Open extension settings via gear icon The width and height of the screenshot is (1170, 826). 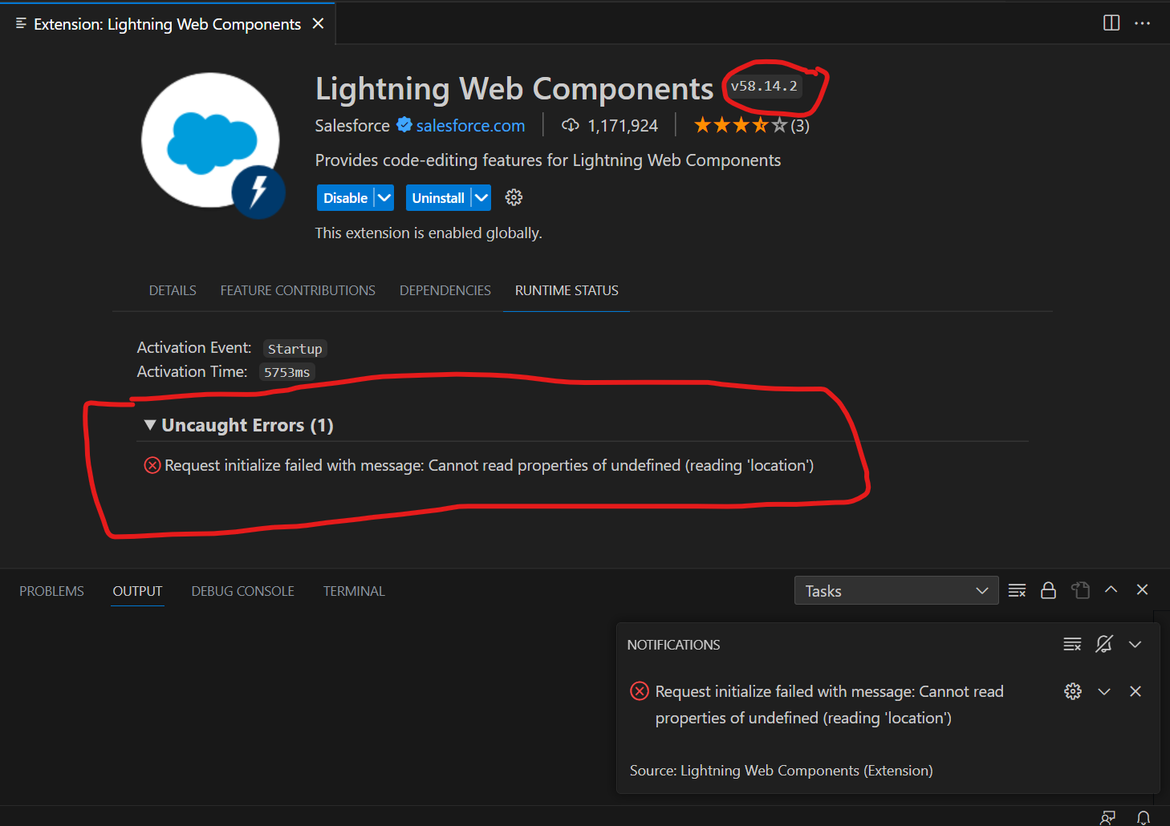(514, 197)
